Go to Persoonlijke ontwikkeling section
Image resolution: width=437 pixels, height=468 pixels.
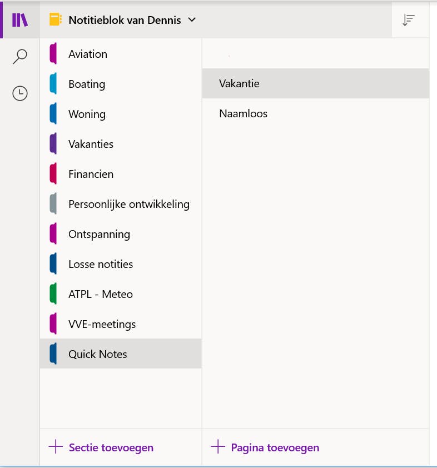tap(128, 204)
